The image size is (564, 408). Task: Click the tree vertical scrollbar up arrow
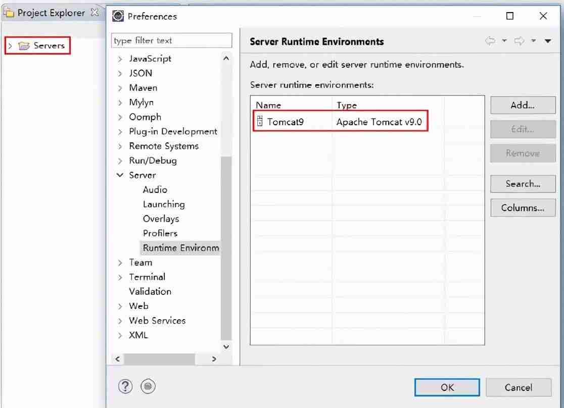click(x=226, y=58)
